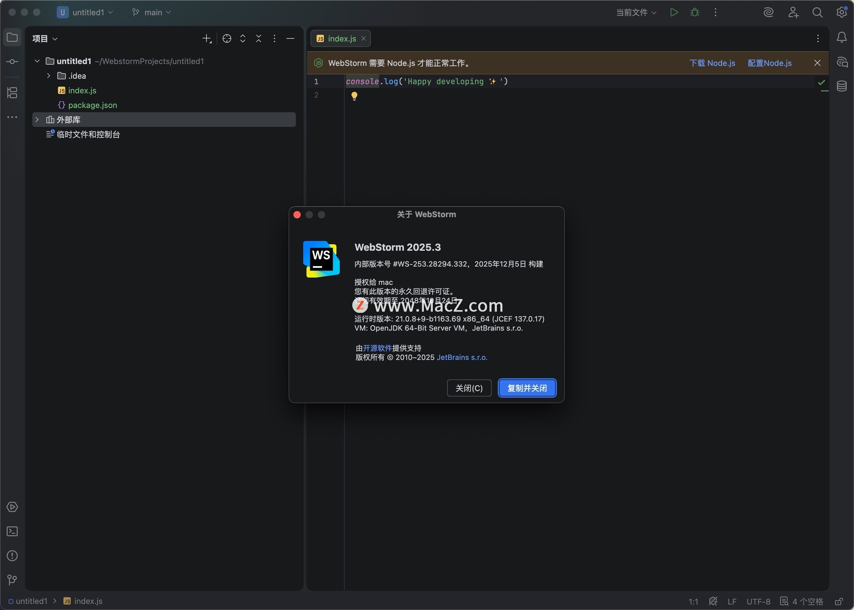This screenshot has height=610, width=854.
Task: Click the lightbulb intention icon
Action: pos(354,96)
